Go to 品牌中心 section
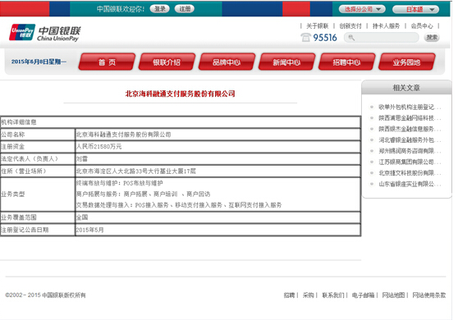 point(227,62)
